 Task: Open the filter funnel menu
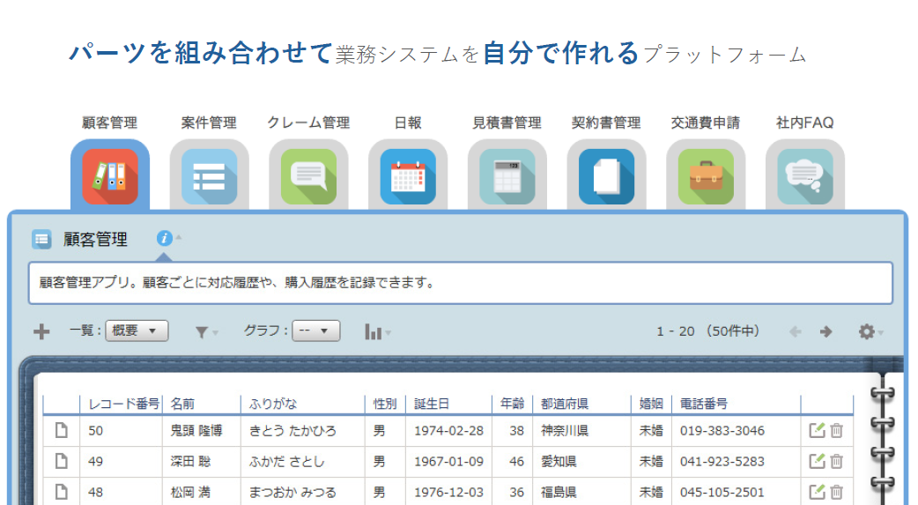pos(205,332)
